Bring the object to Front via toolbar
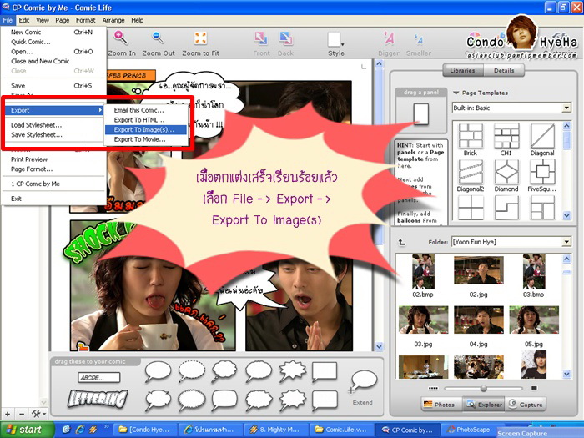The width and height of the screenshot is (584, 438). point(261,38)
